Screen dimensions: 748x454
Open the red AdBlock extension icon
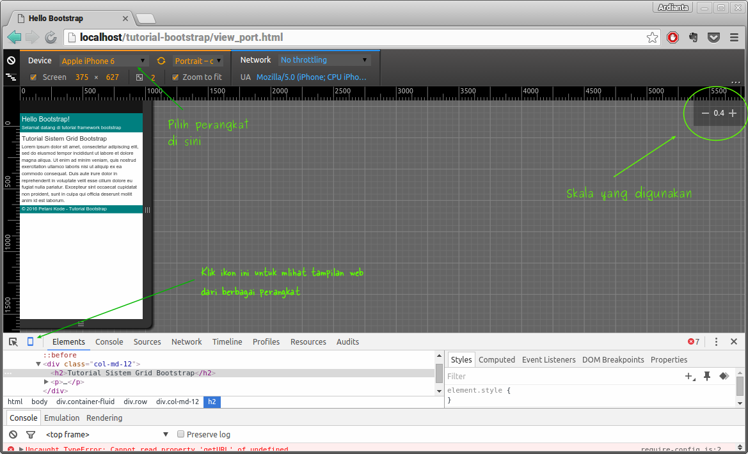tap(672, 37)
